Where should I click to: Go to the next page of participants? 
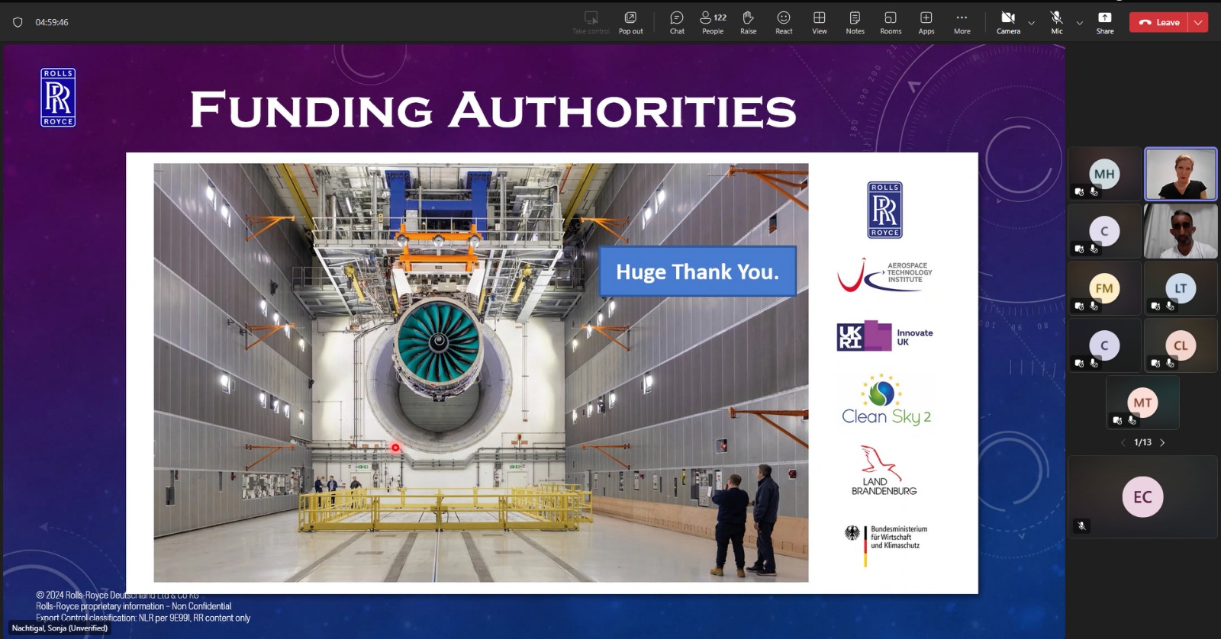pos(1162,442)
